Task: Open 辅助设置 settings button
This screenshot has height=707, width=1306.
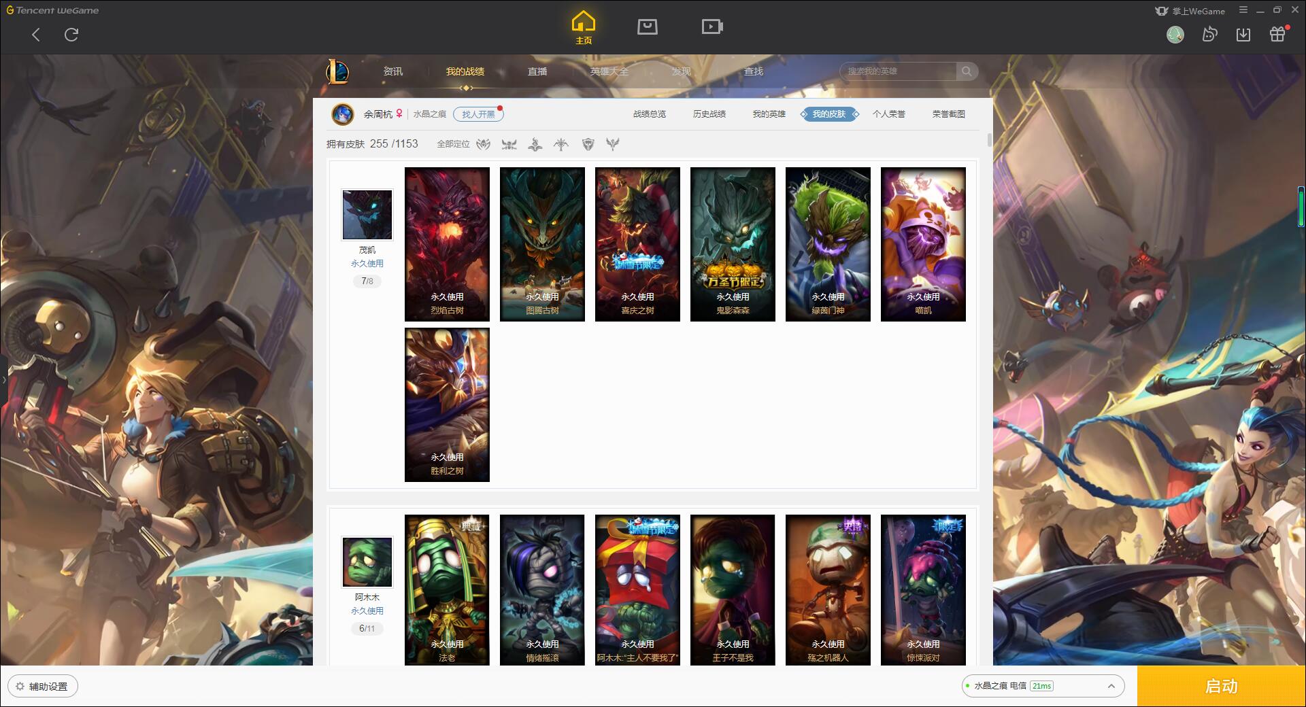Action: coord(42,686)
